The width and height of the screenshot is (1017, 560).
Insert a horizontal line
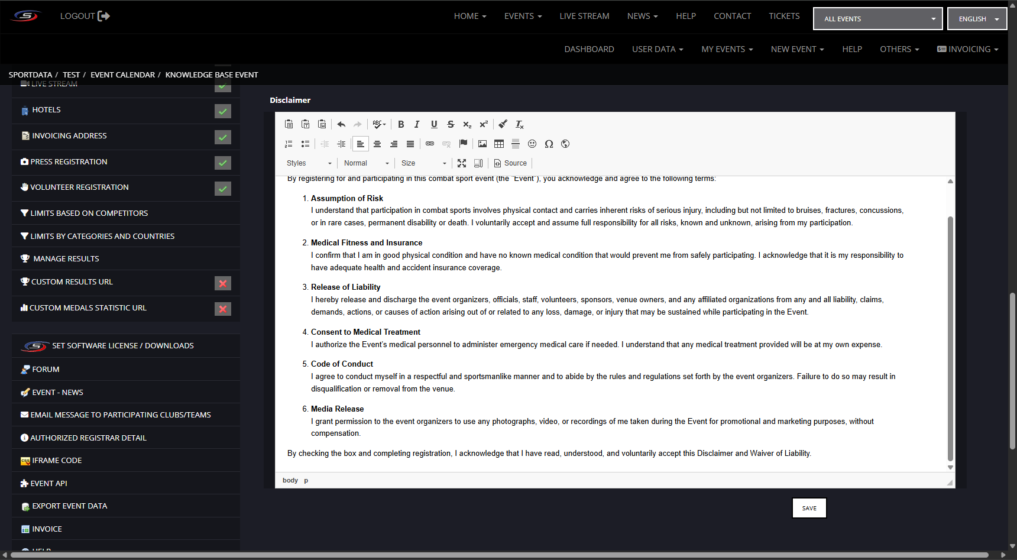516,144
